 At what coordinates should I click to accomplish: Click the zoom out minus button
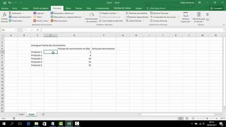[198, 119]
